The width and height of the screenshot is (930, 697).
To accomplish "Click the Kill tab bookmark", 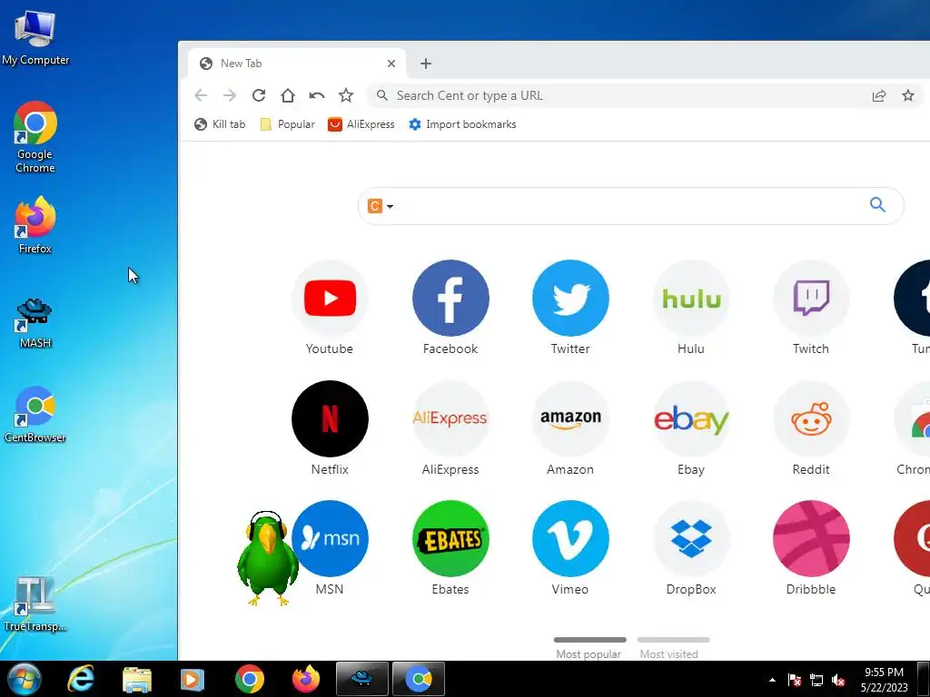I will (220, 124).
